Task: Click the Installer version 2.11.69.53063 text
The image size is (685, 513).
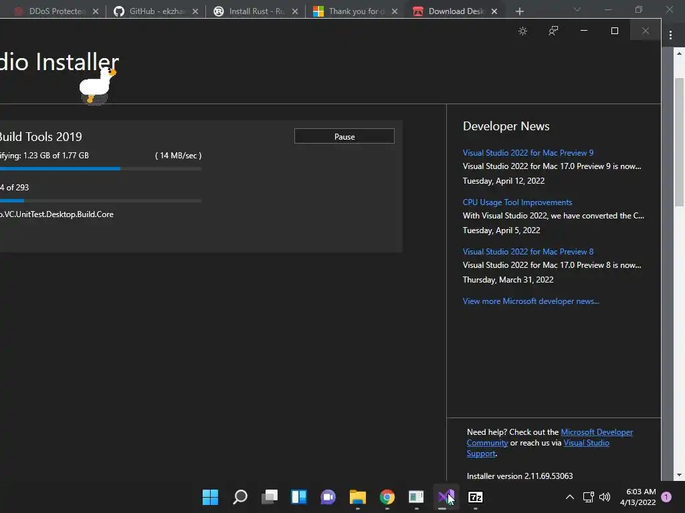Action: [519, 476]
